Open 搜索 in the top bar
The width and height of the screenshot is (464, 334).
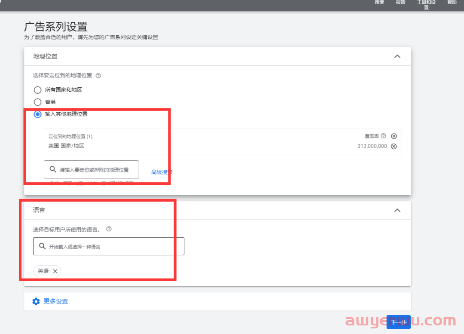379,3
